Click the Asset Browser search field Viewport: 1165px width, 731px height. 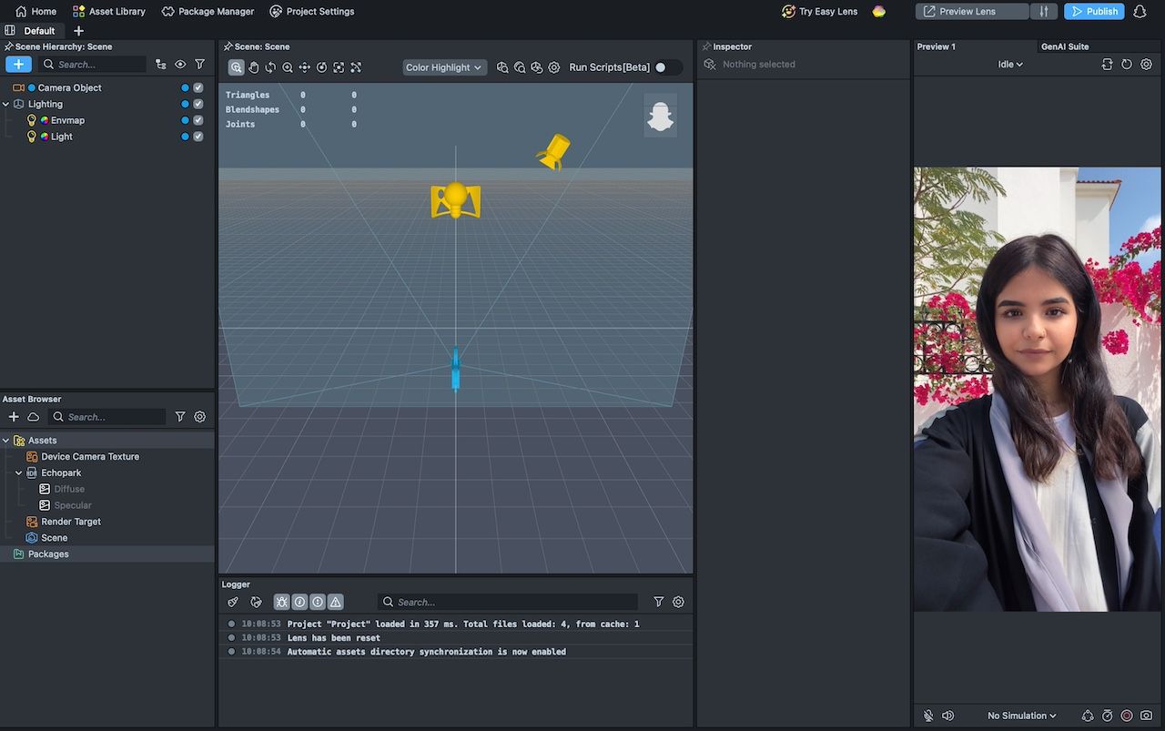click(106, 417)
